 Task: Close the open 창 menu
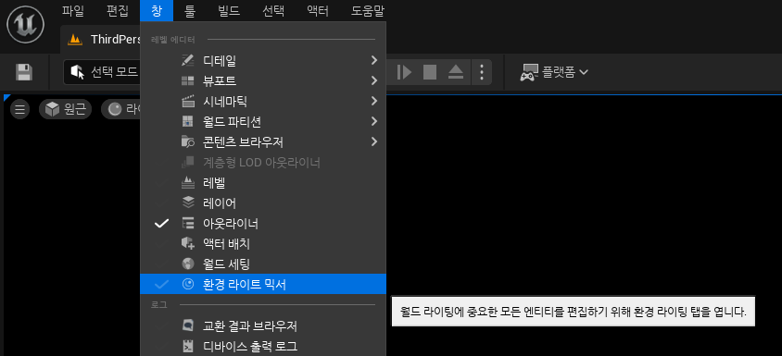pyautogui.click(x=157, y=10)
